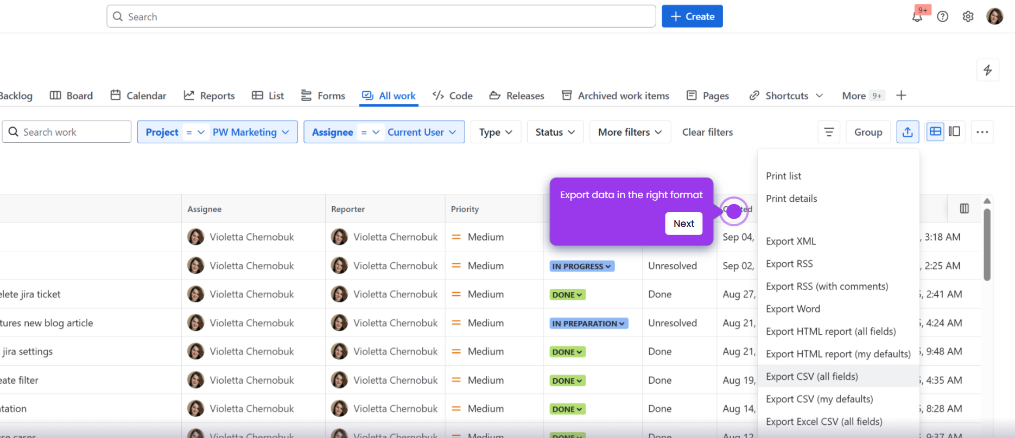Viewport: 1015px width, 438px height.
Task: Open the Pages tab
Action: (708, 96)
